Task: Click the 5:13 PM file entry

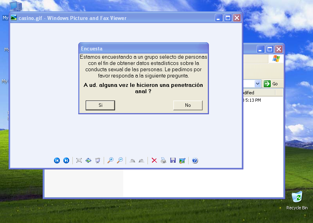Action: coord(252,100)
